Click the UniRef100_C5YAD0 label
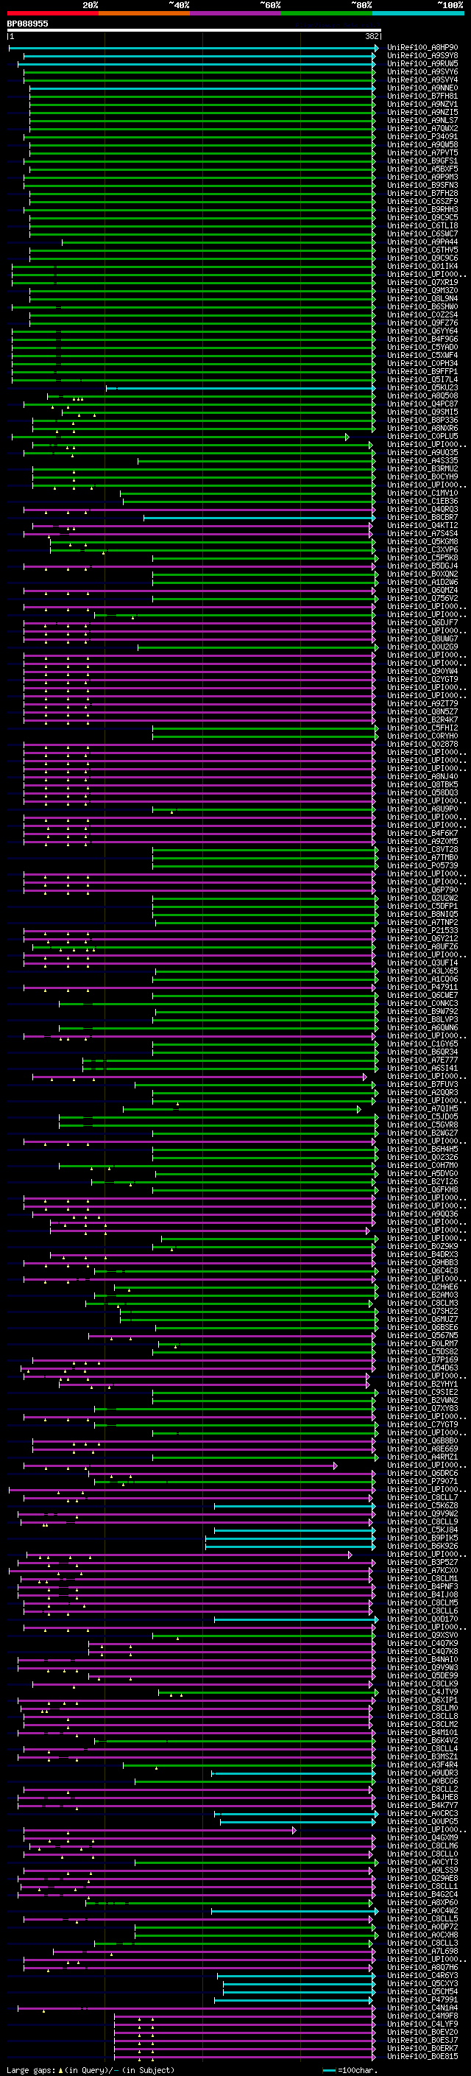 click(x=422, y=348)
